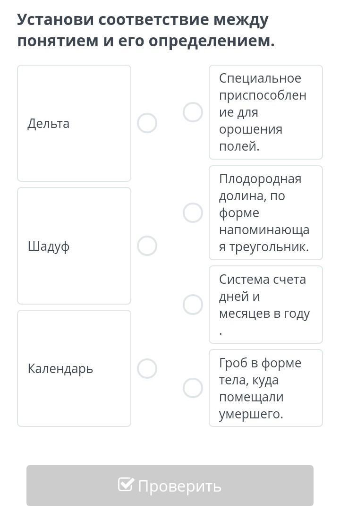Select radio circle for day counting system
Screen dimensions: 340x527
pos(193,305)
